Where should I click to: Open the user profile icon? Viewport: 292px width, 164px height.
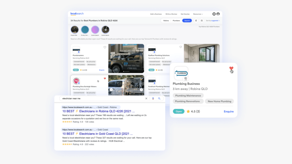tap(218, 14)
